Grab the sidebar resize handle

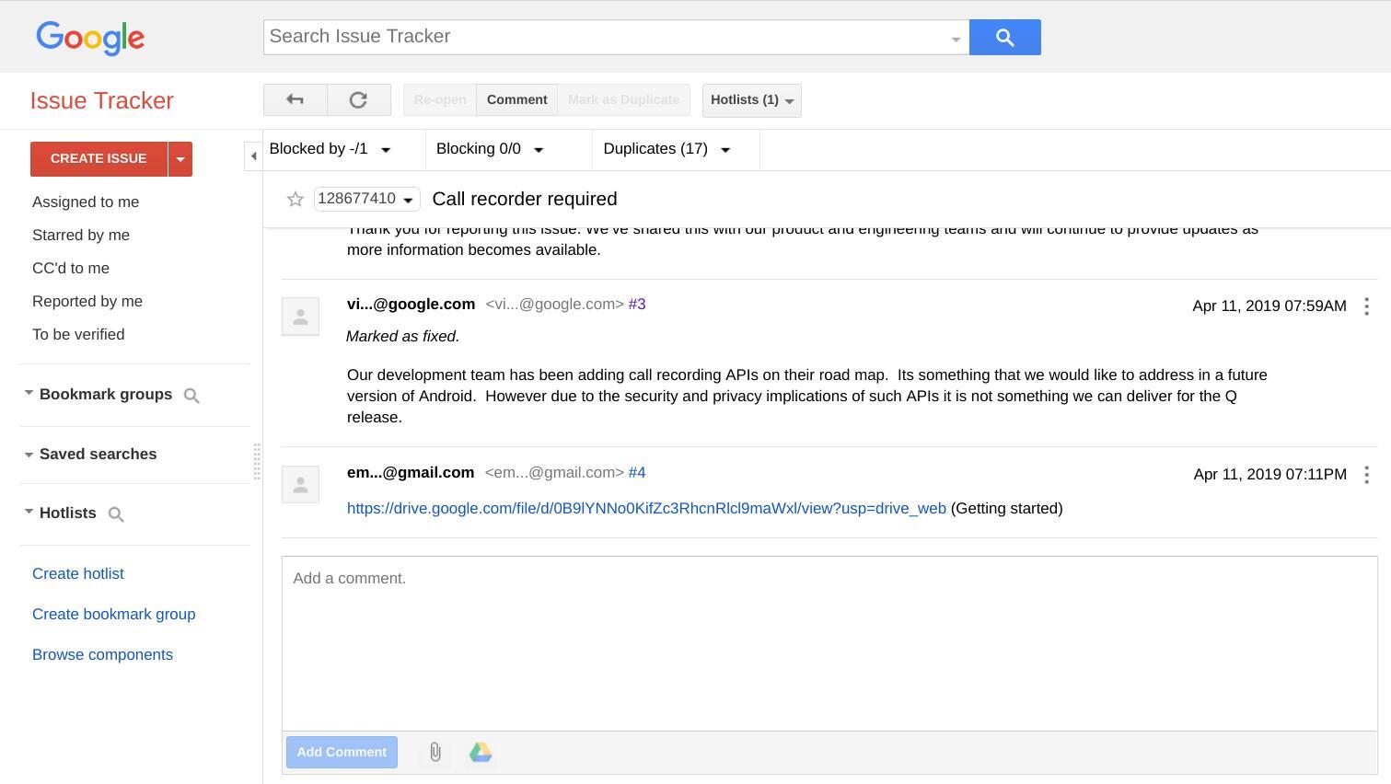256,462
